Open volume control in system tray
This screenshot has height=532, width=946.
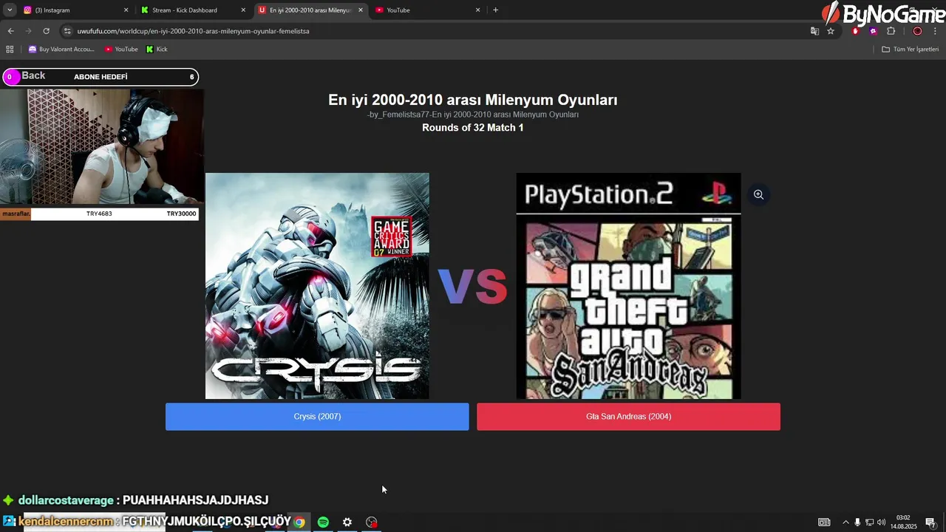881,522
